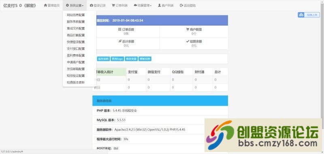Image resolution: width=324 pixels, height=154 pixels.
Task: Click the 127.0.0.1/admin/# status bar URL
Action: (13, 152)
